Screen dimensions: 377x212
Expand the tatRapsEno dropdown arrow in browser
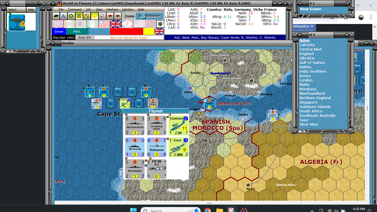(x=312, y=26)
